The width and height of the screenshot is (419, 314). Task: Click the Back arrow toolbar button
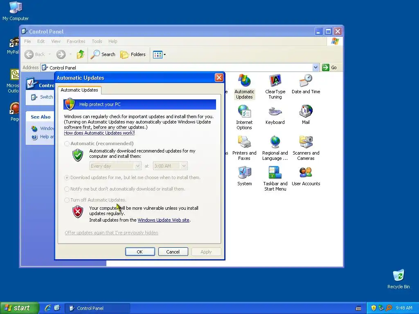point(35,54)
